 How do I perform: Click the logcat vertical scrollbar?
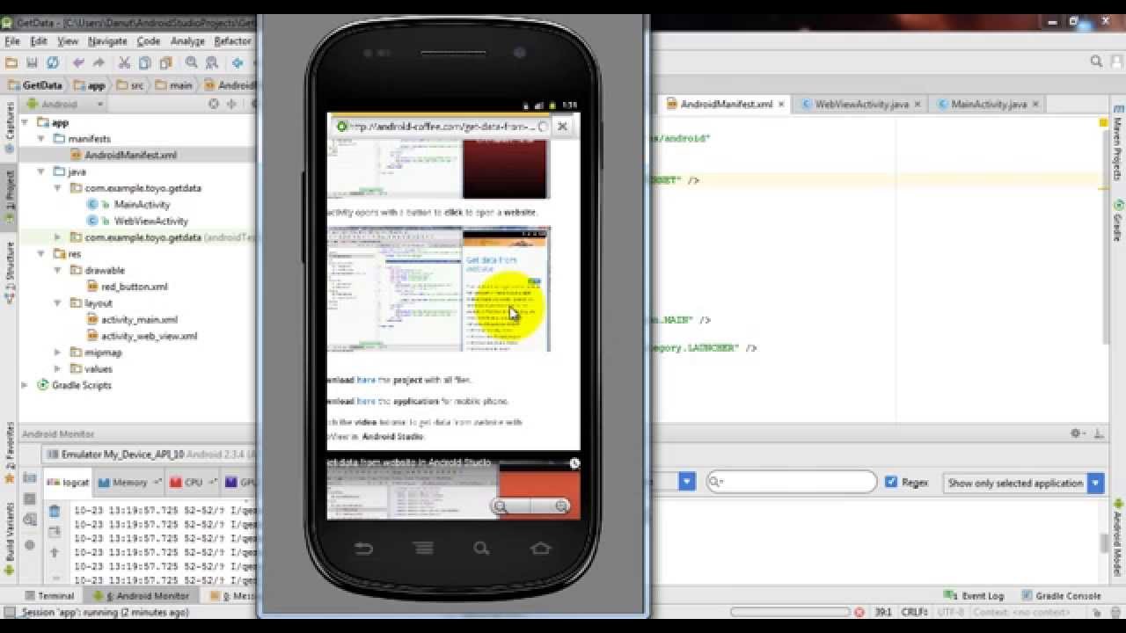1104,542
